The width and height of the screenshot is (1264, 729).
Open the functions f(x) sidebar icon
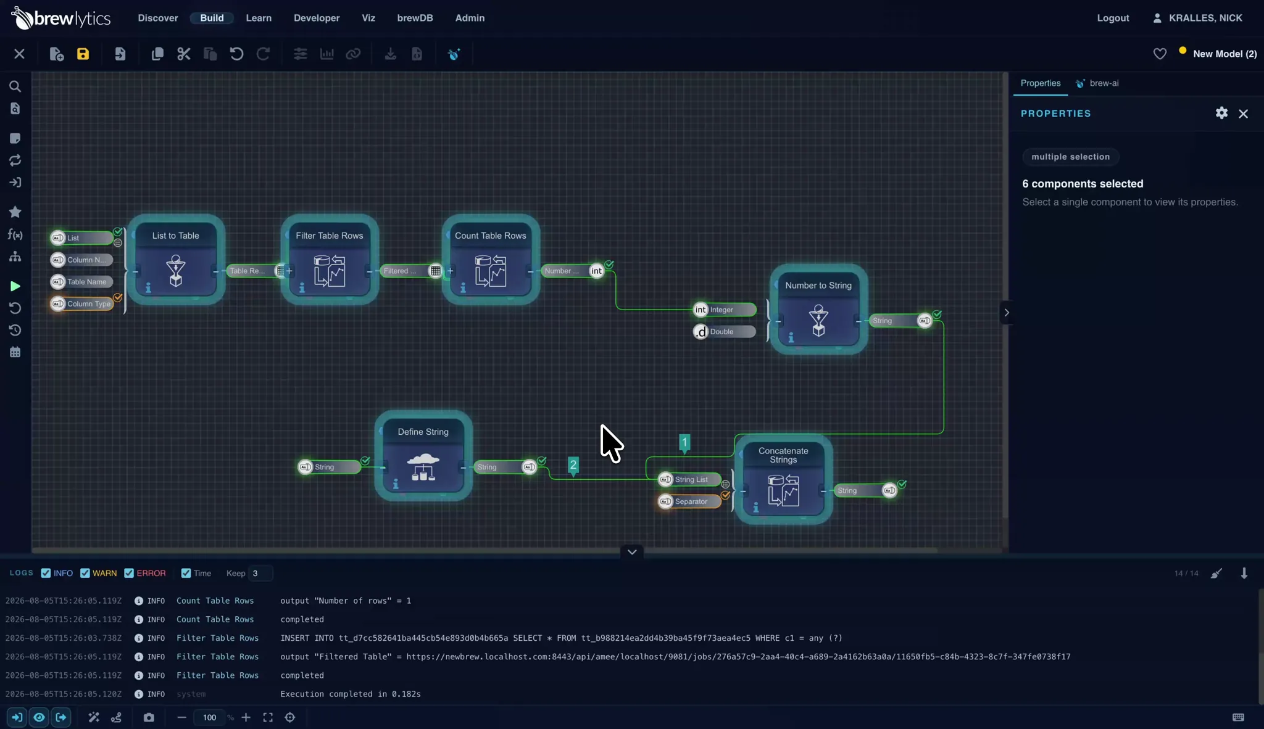point(15,235)
